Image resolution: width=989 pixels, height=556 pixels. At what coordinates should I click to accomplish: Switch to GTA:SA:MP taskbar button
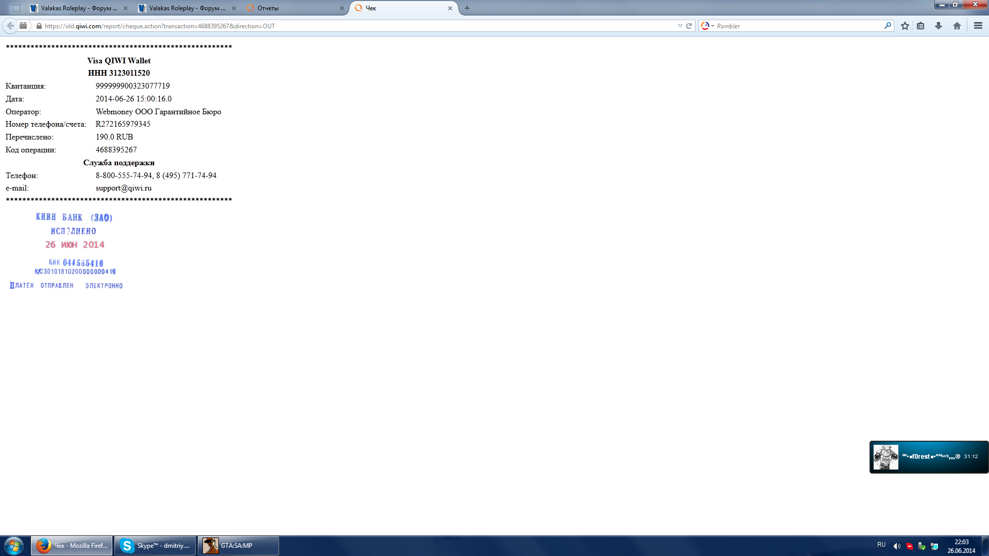coord(238,546)
